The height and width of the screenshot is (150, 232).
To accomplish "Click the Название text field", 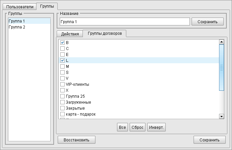I will (x=124, y=22).
